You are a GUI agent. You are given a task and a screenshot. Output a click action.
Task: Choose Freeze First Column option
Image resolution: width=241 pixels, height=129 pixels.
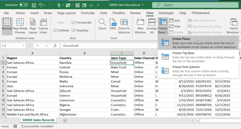(198, 71)
